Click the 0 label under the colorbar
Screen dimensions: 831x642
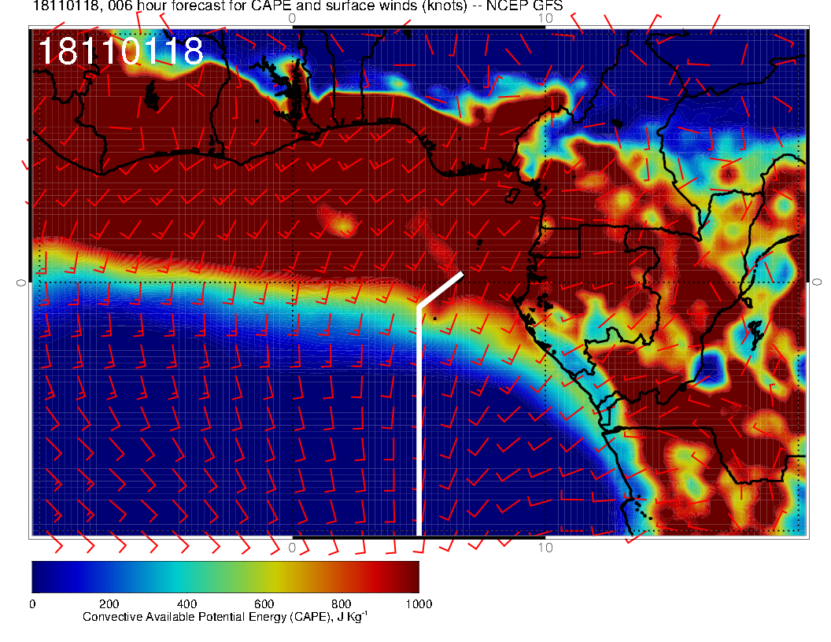(32, 604)
